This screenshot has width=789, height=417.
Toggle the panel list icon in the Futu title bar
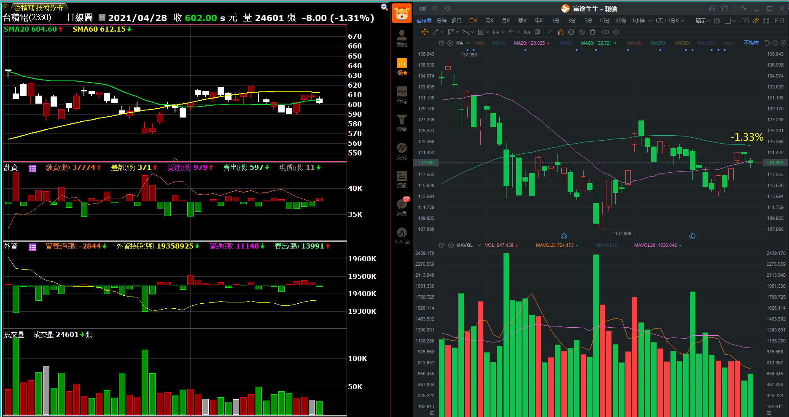point(423,8)
